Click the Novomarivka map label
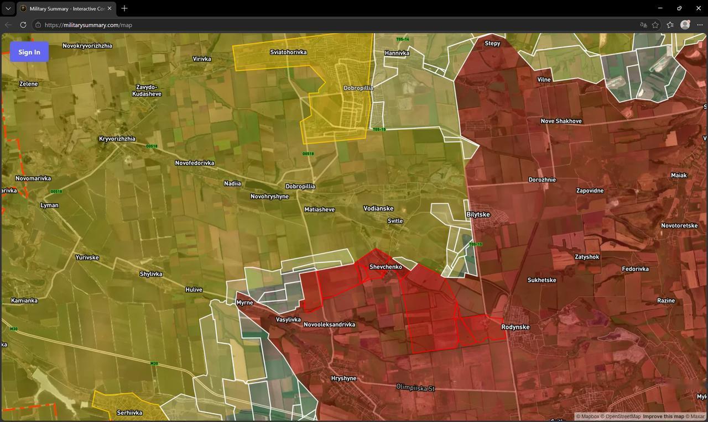The height and width of the screenshot is (422, 708). pos(33,178)
